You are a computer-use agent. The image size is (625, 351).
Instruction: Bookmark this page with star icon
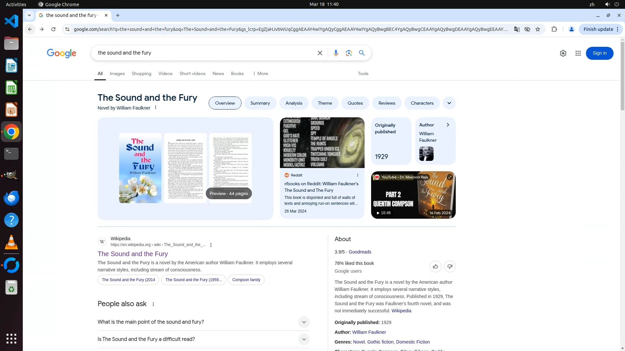point(538,29)
